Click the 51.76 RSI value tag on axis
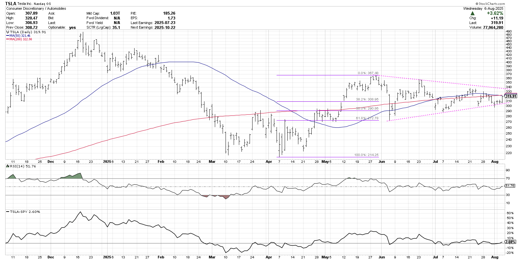The width and height of the screenshot is (520, 260). point(510,186)
